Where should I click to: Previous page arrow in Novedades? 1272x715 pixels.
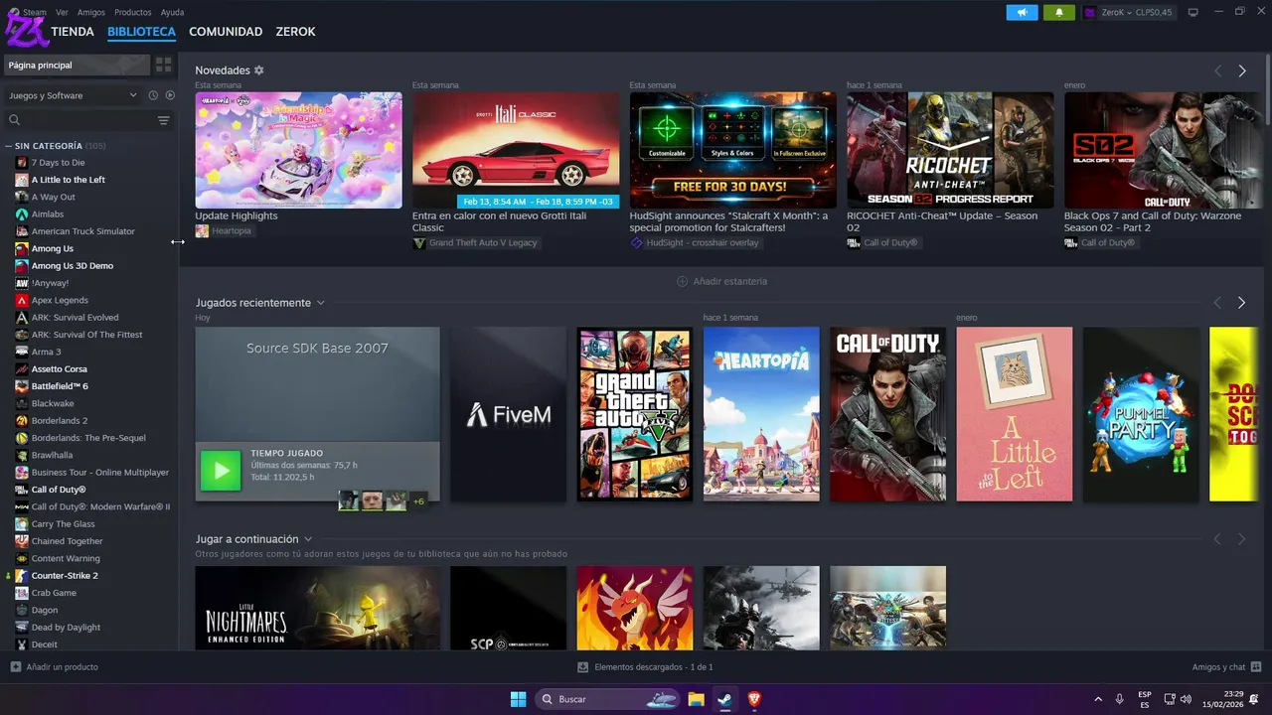click(1217, 71)
